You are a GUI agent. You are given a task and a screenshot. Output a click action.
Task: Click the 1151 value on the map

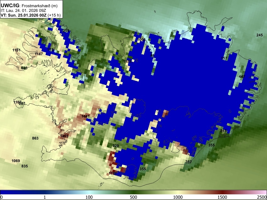tap(17, 50)
